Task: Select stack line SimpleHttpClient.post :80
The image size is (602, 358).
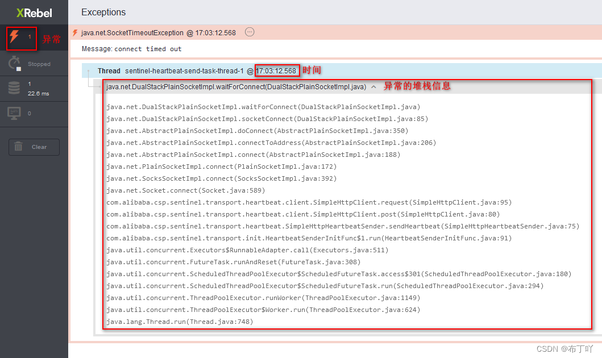Action: (x=304, y=214)
